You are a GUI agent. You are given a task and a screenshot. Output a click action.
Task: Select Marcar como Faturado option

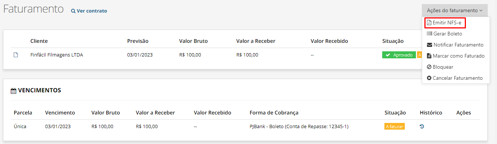tap(456, 56)
